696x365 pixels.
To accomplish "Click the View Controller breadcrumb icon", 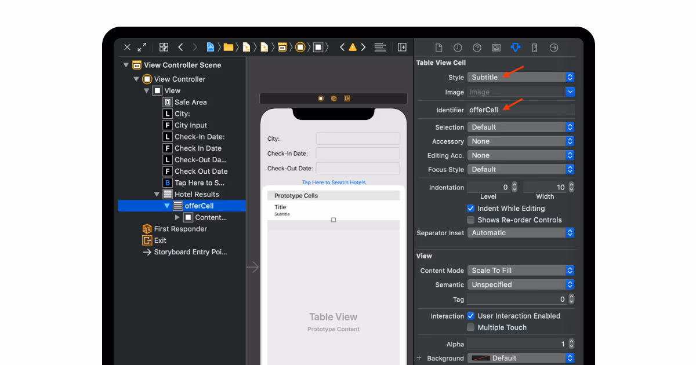I will pos(300,48).
